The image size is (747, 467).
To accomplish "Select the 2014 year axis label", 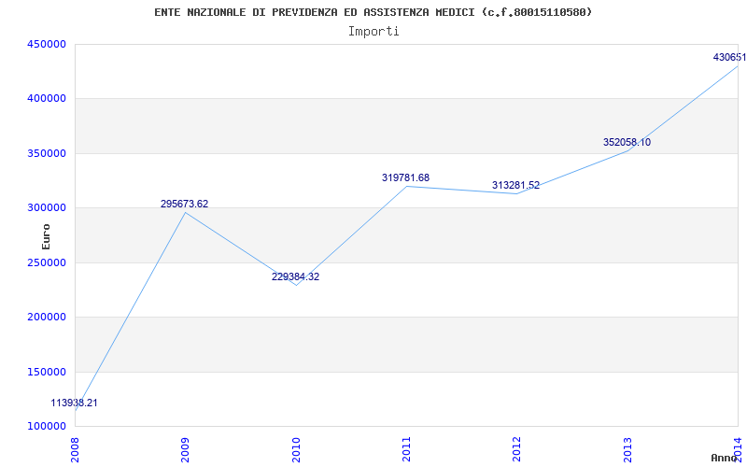I will point(738,449).
